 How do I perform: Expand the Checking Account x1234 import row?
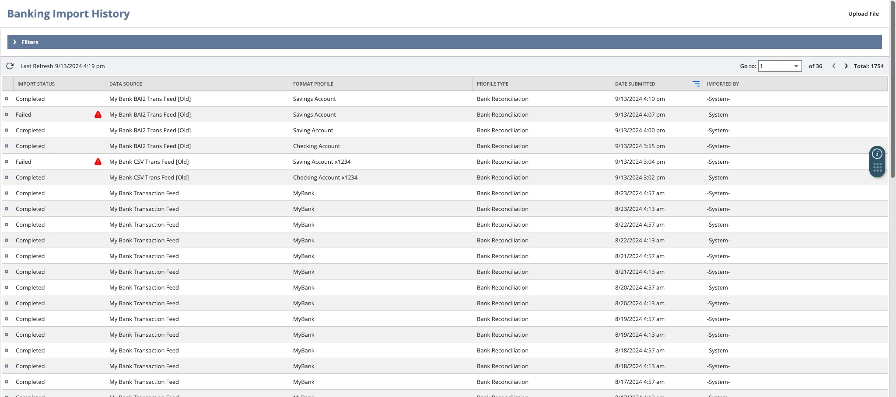7,177
